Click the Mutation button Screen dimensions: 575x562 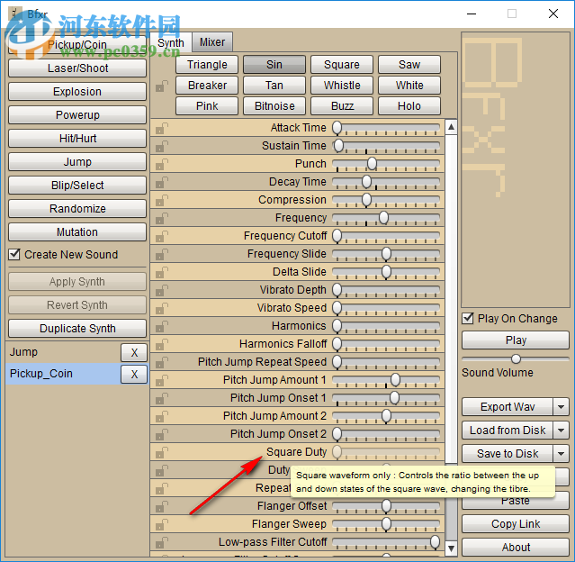click(77, 232)
